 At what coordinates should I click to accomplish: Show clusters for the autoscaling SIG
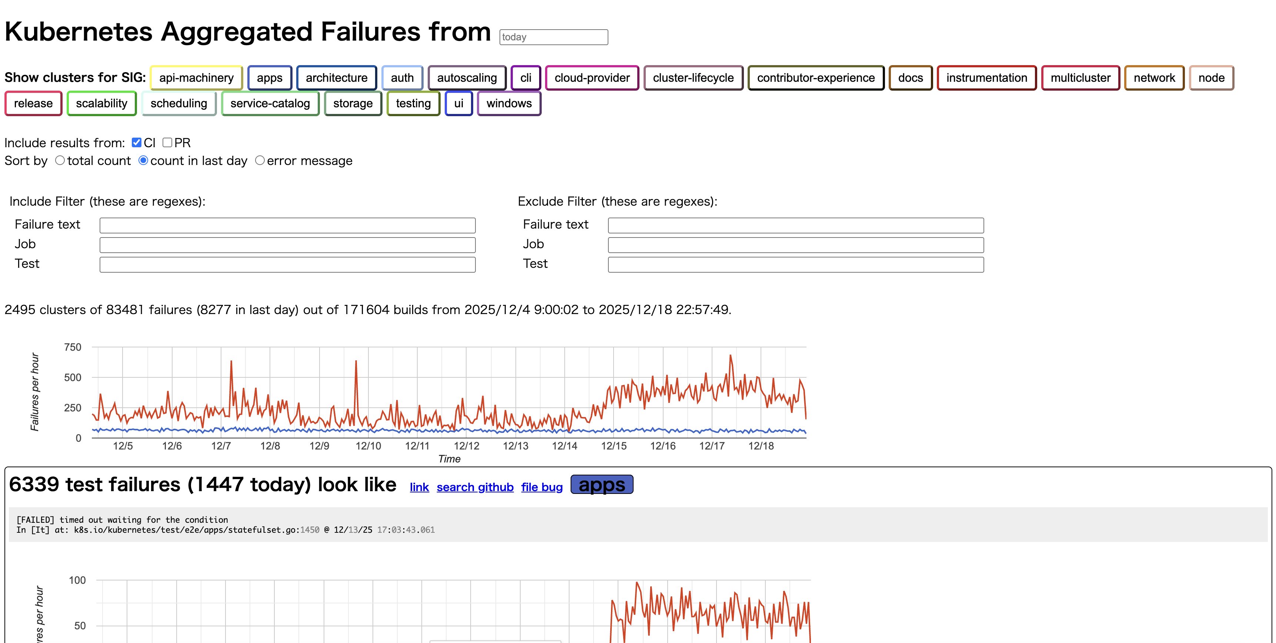(x=467, y=78)
